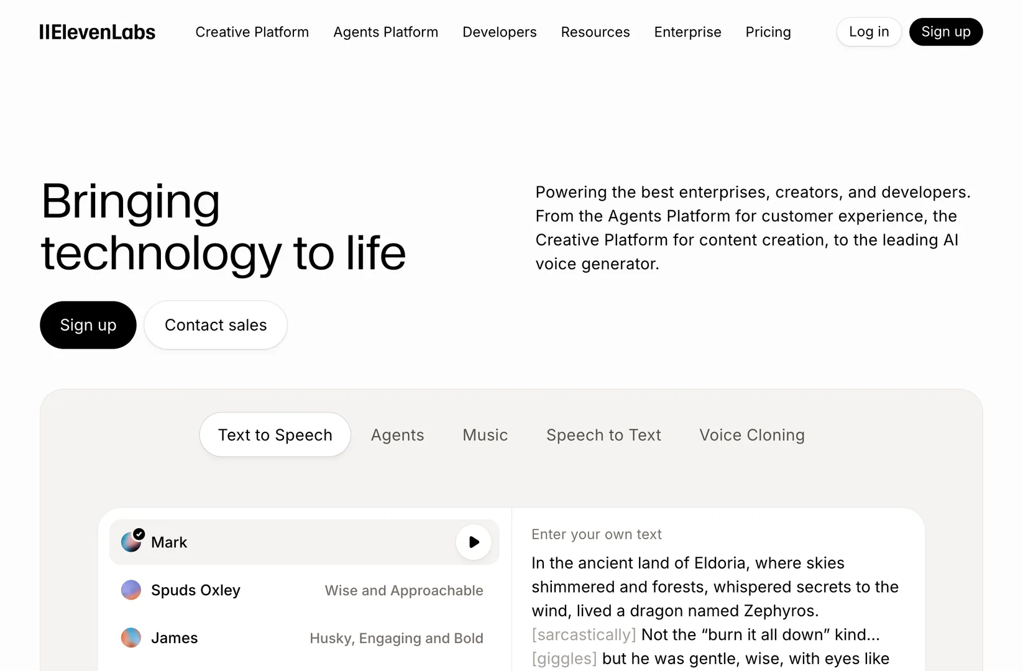This screenshot has width=1023, height=671.
Task: Switch to the Agents tab
Action: 397,435
